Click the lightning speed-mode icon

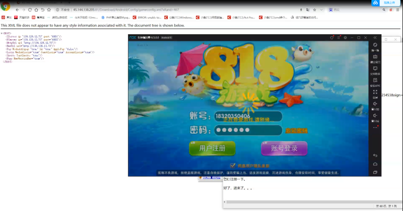(301, 10)
